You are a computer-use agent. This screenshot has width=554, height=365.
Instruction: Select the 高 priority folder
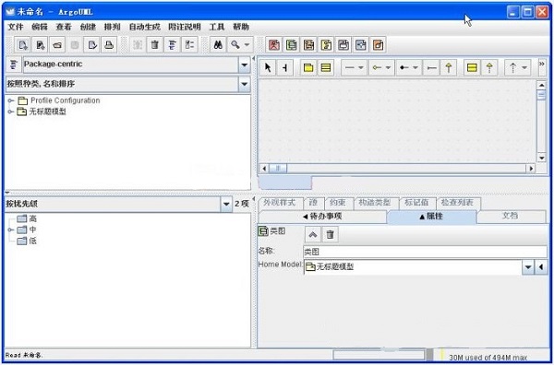click(x=27, y=218)
